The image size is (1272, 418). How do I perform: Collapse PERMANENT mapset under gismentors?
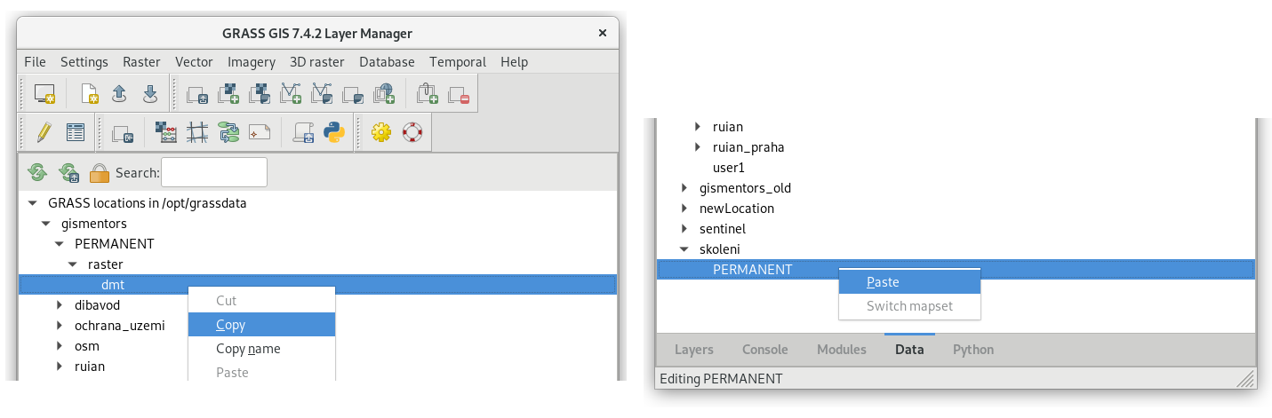point(60,243)
